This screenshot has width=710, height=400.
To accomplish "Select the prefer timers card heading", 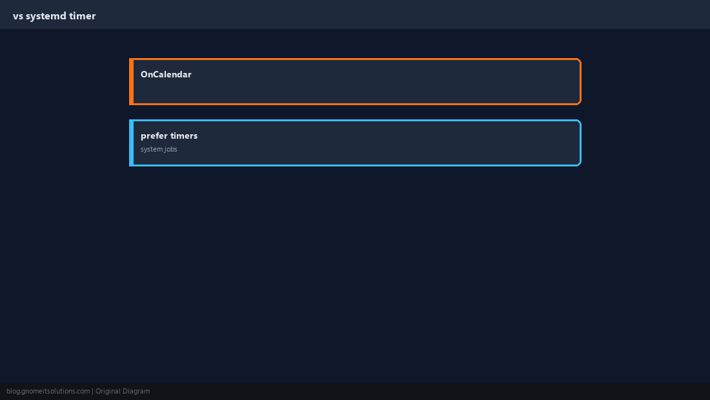I will click(169, 135).
